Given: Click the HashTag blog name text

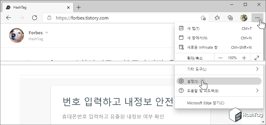Looking at the screenshot, I should pyautogui.click(x=36, y=39).
